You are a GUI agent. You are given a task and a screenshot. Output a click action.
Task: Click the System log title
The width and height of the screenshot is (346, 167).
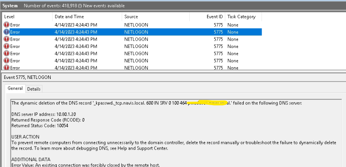[10, 6]
